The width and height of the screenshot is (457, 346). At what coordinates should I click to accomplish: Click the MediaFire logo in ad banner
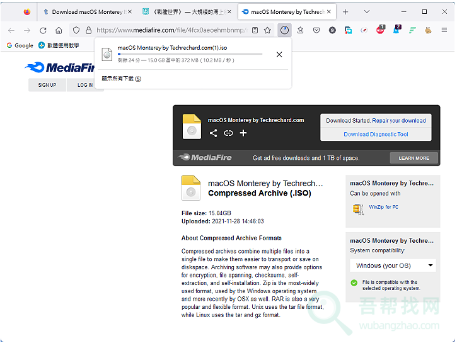205,158
